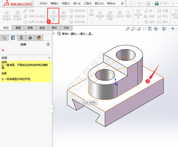Open the Hole Wizard (异型孔向导)
The height and width of the screenshot is (147, 178).
[x=110, y=16]
